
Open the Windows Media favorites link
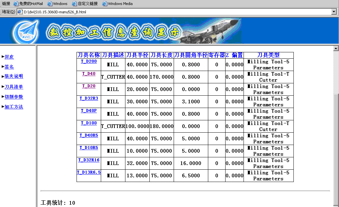click(120, 4)
